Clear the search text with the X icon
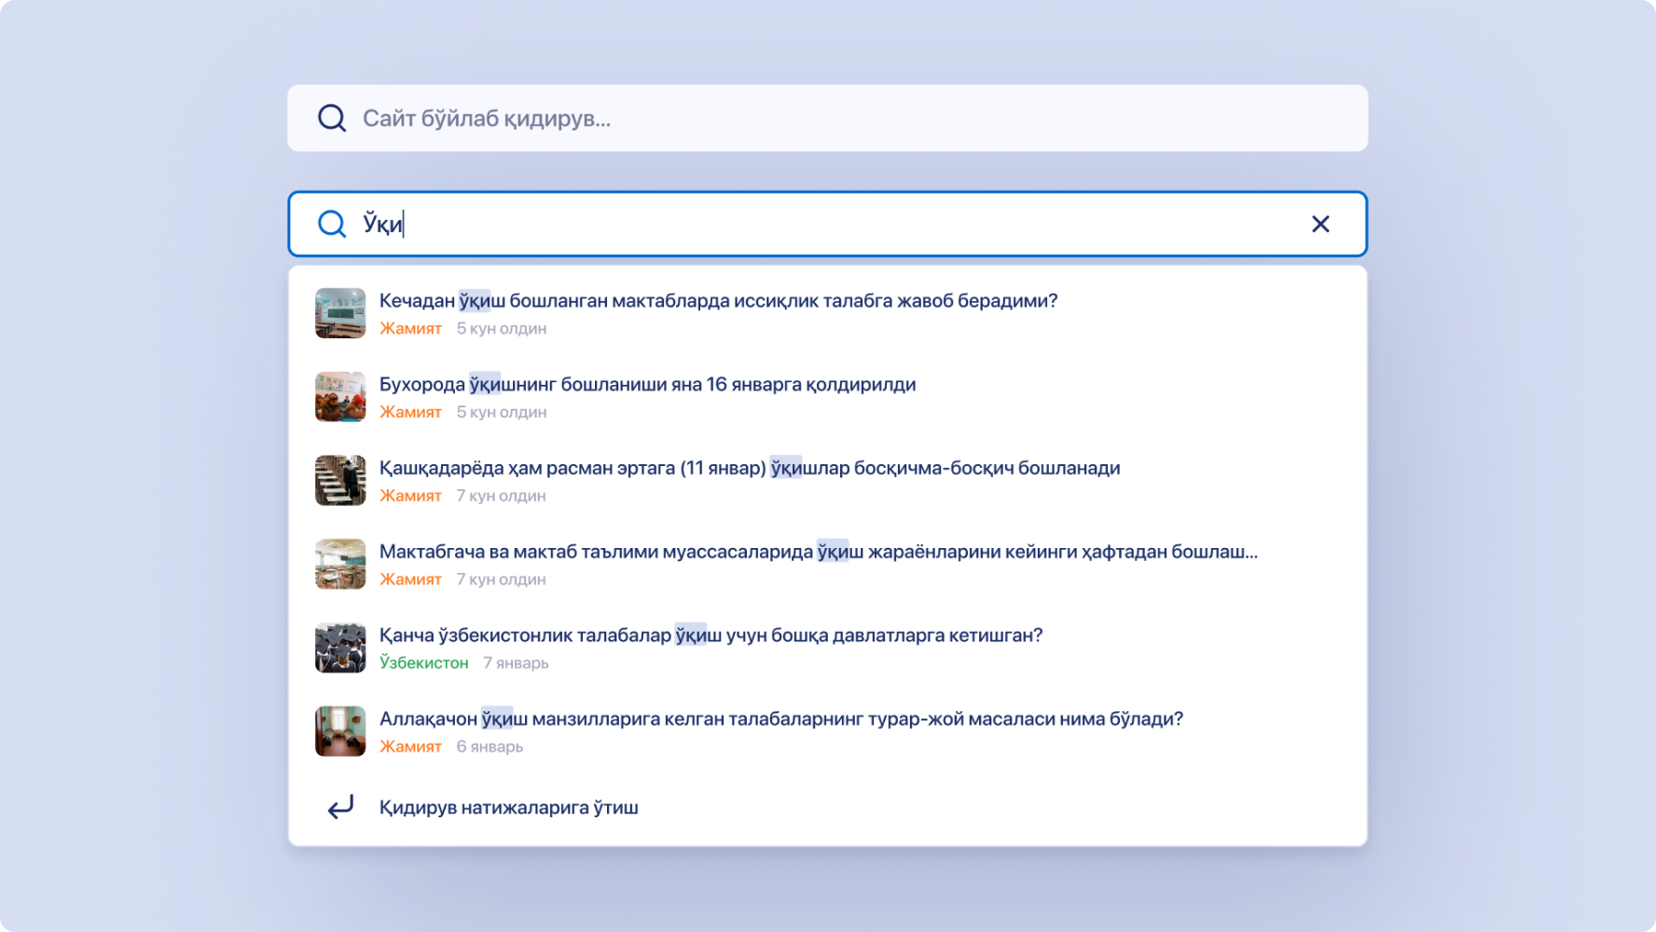 [1320, 224]
